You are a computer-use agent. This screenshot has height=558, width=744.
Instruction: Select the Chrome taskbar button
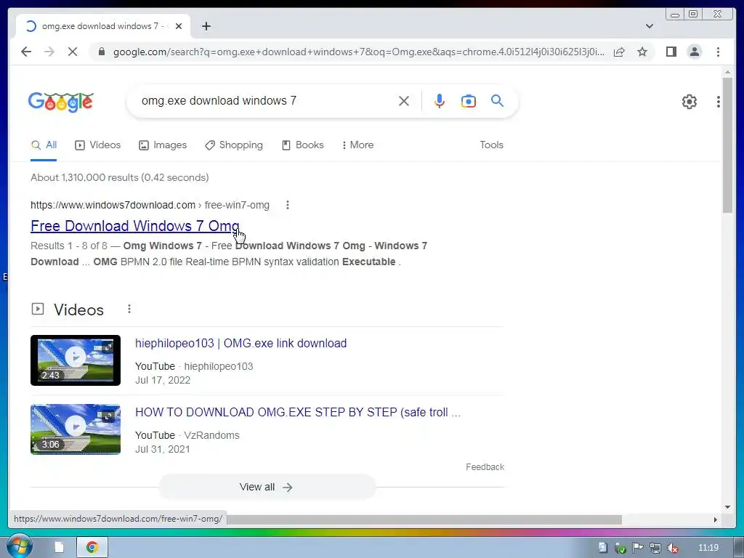tap(92, 548)
